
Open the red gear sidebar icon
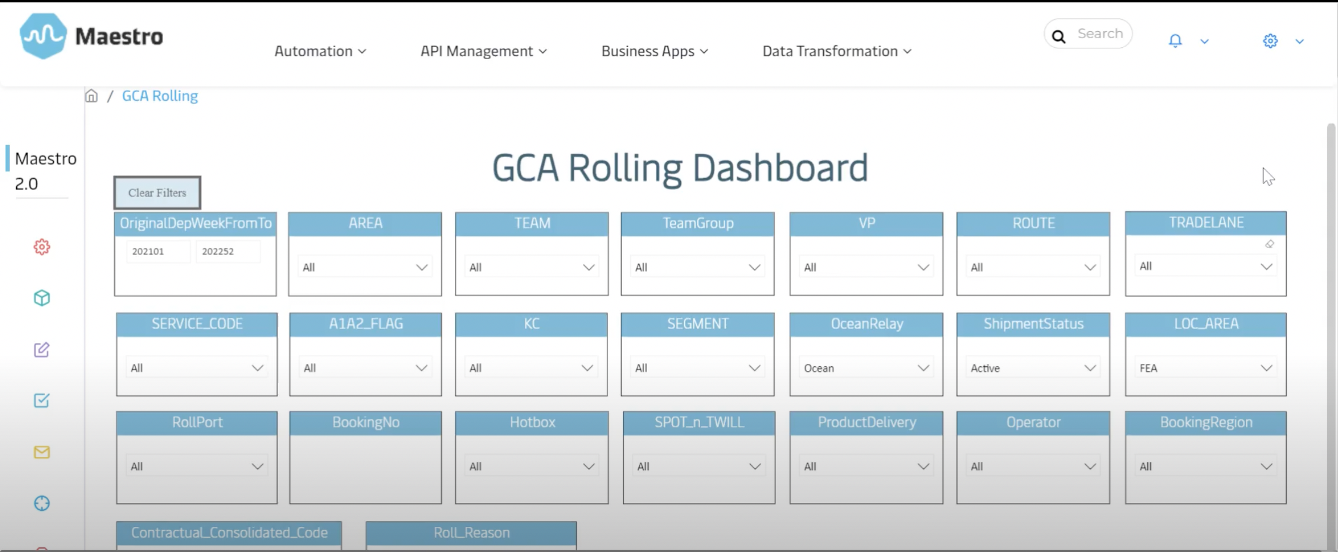click(42, 247)
